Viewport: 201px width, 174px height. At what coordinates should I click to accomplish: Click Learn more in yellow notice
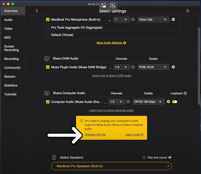pos(134,135)
